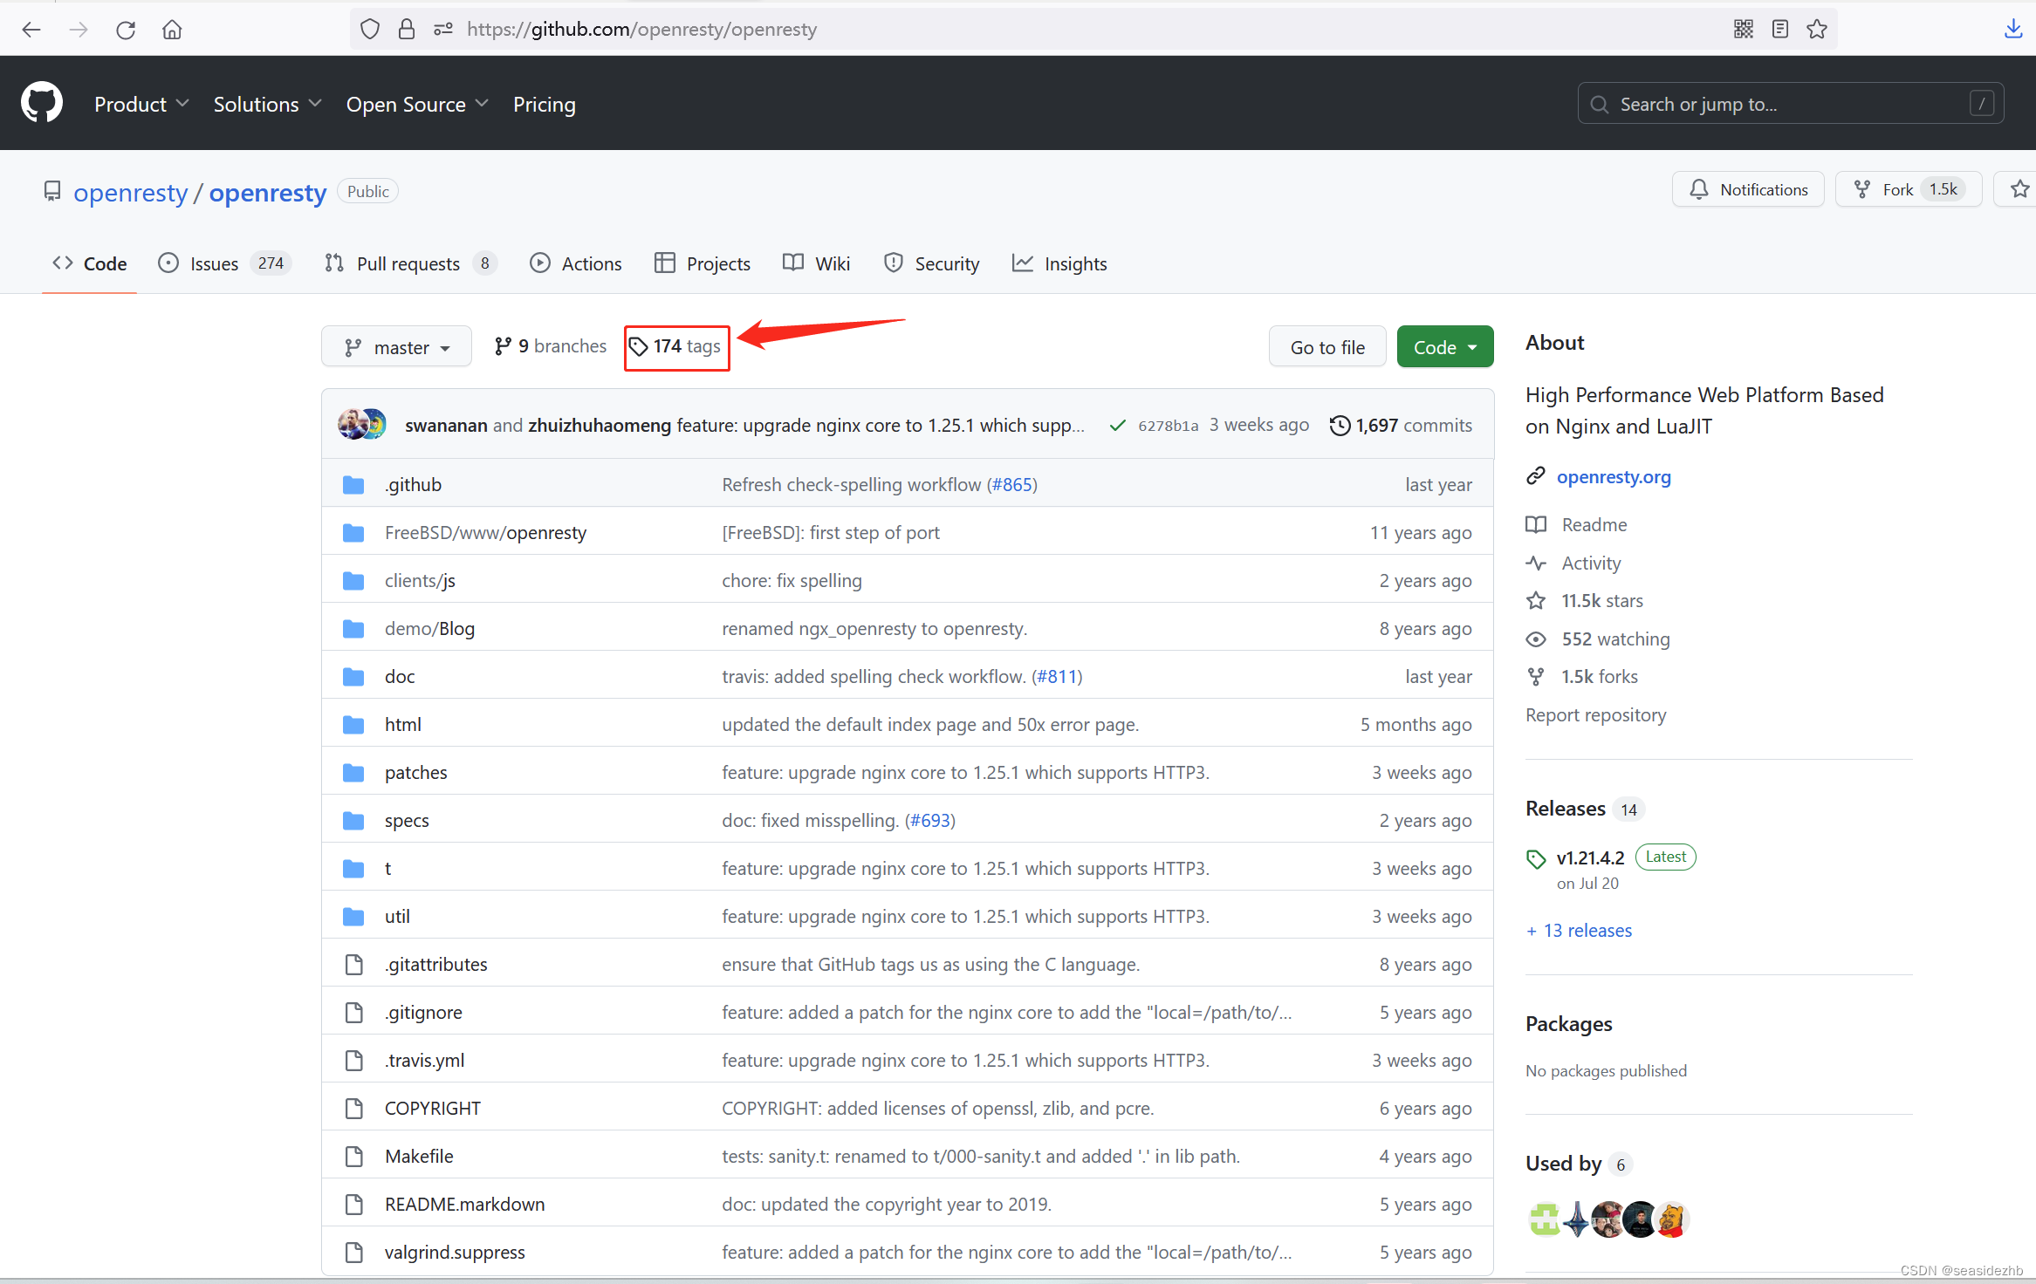Click the Releases heading link
Image resolution: width=2036 pixels, height=1284 pixels.
(1566, 809)
